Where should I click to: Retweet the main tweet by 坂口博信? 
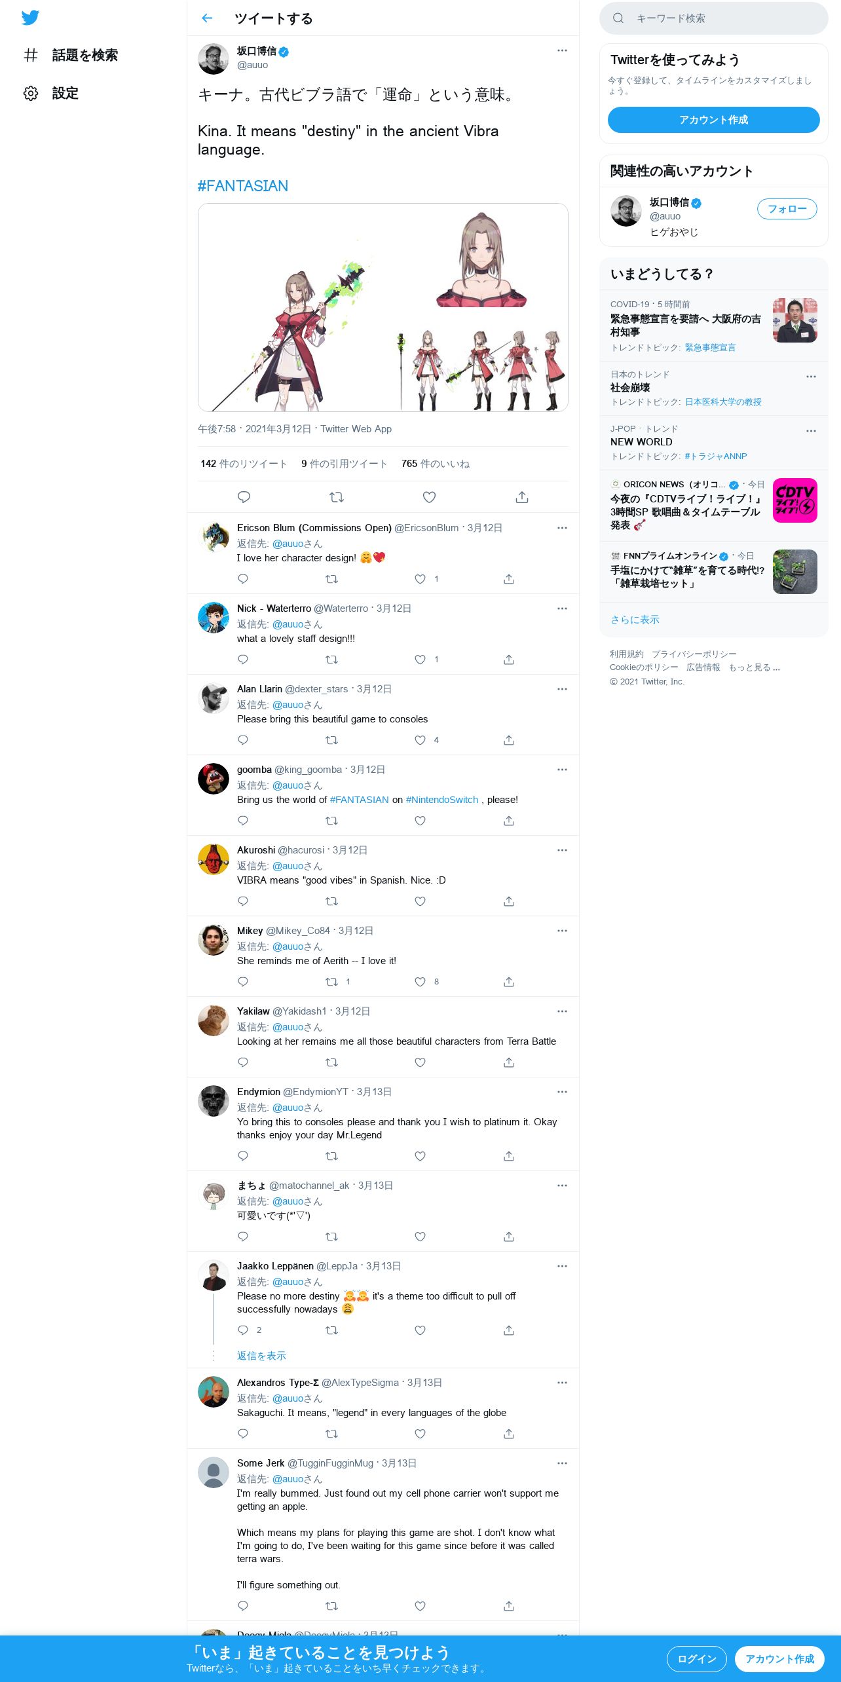(337, 497)
